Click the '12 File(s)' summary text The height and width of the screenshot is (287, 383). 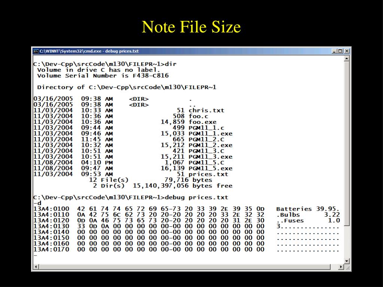(109, 180)
